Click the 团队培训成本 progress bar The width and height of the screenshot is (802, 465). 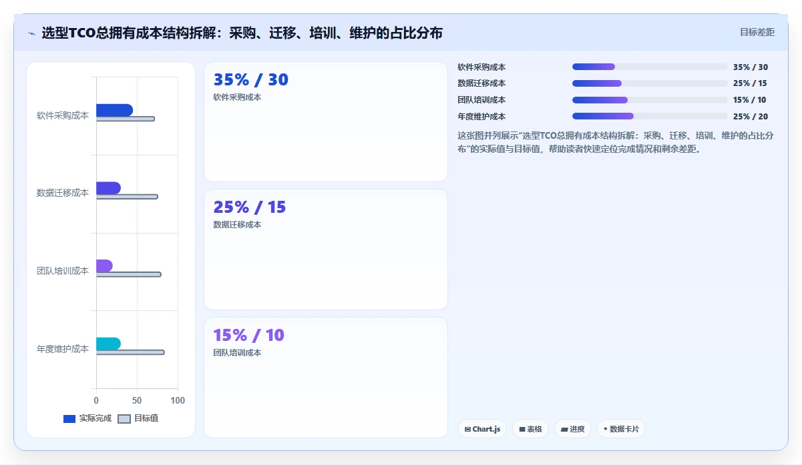point(650,100)
